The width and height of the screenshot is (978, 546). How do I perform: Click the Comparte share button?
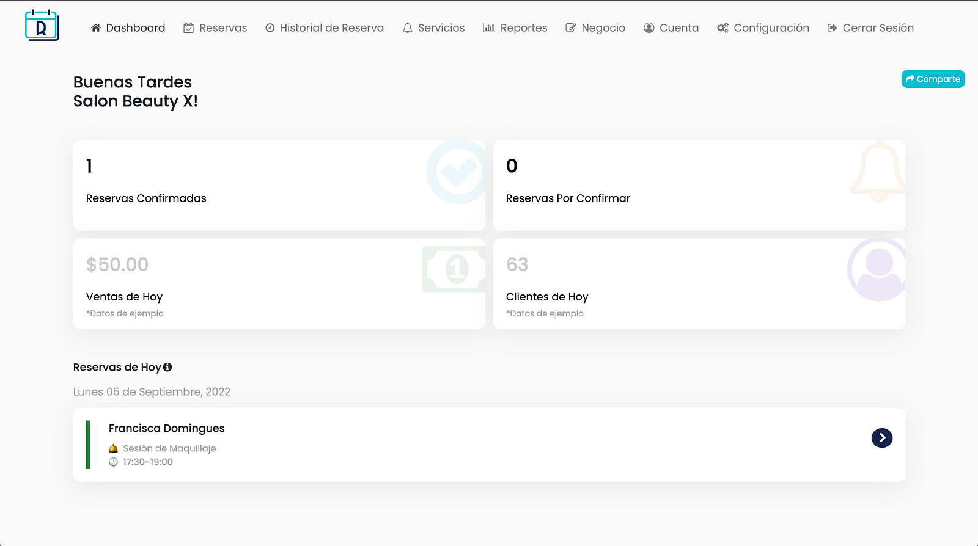[x=933, y=79]
